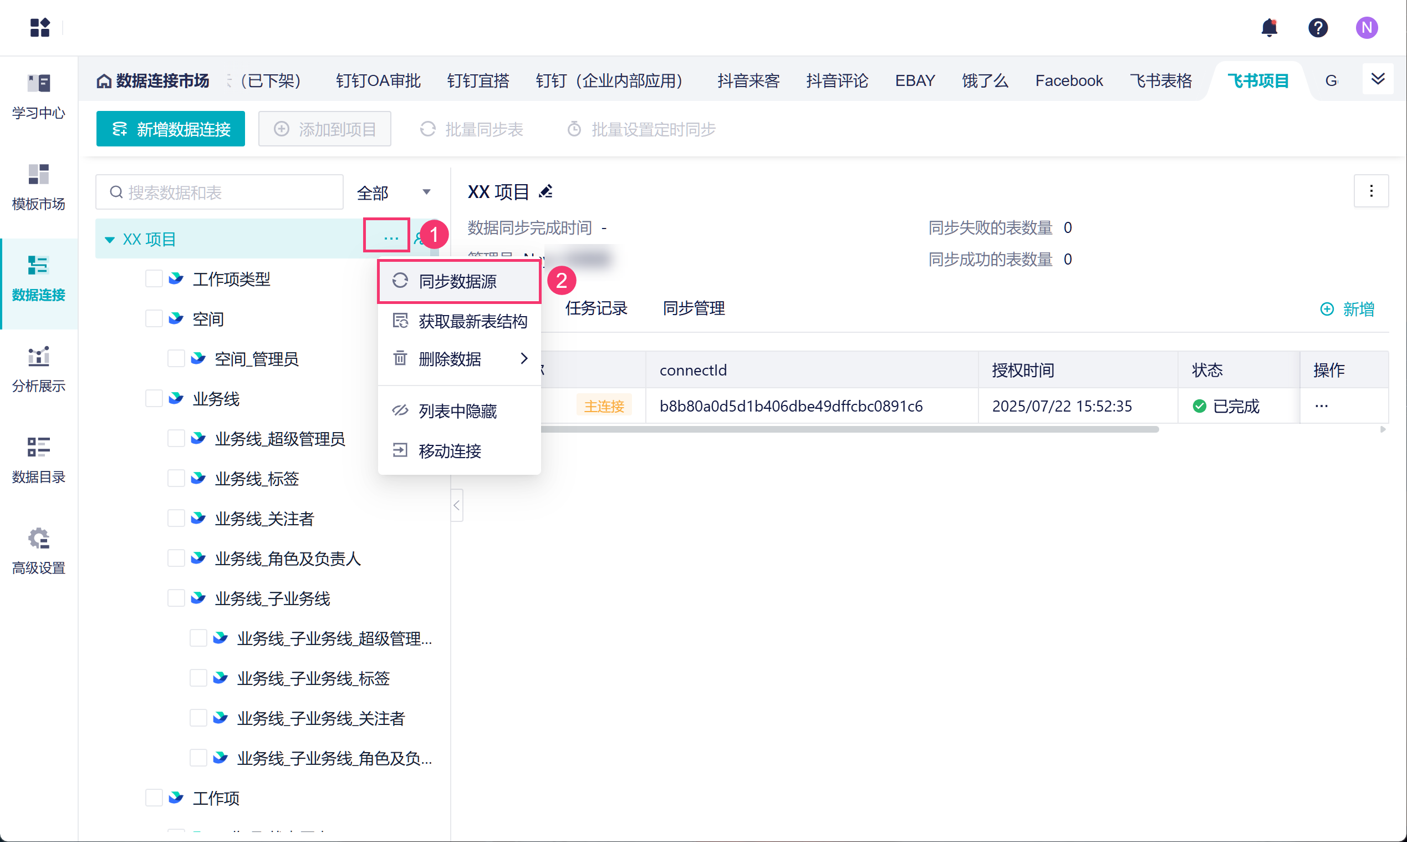
Task: Check the 业务线_标签 checkbox
Action: click(176, 478)
